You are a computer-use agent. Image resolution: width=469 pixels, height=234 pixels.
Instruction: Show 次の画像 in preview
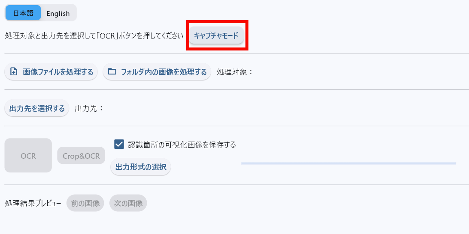[x=128, y=203]
